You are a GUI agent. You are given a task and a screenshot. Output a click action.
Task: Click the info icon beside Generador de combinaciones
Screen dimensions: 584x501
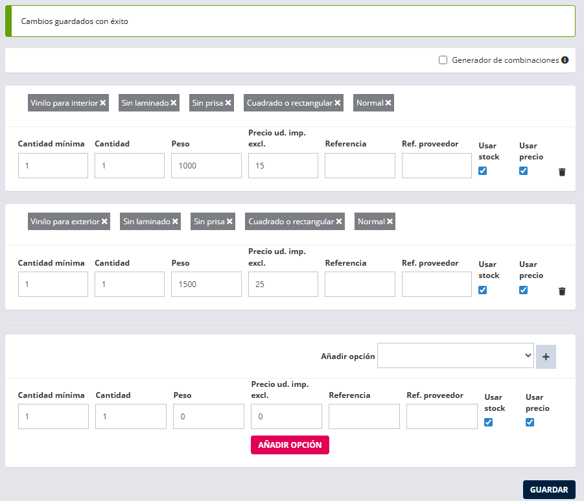(565, 60)
